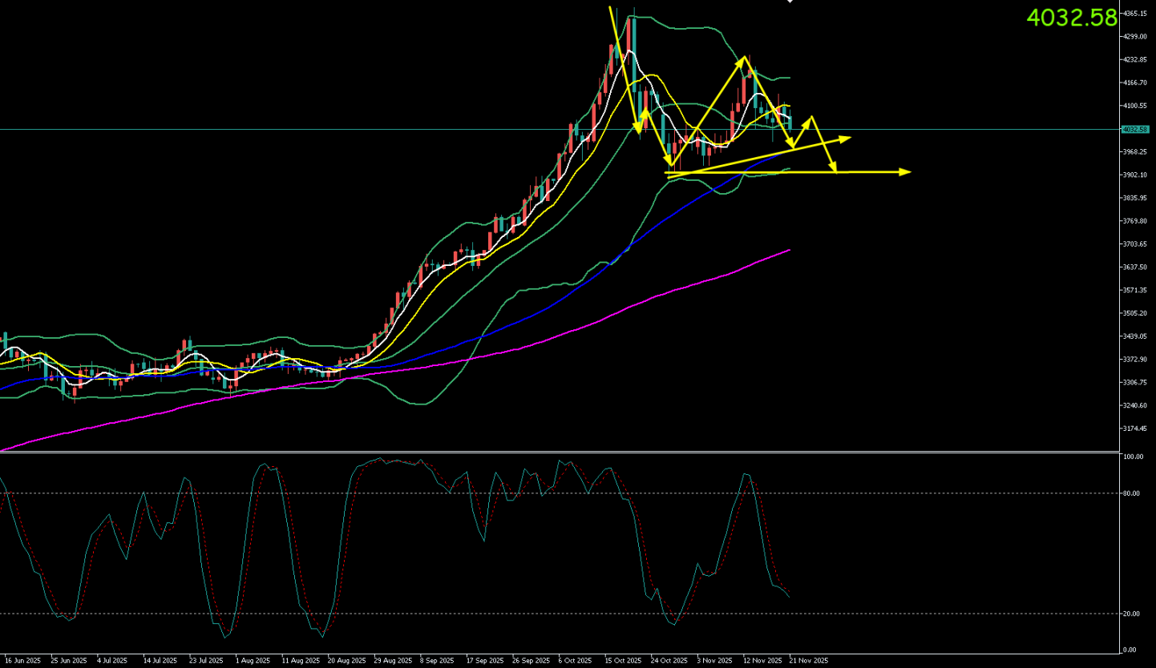
Task: Select the current price tag on price axis
Action: (x=1135, y=129)
